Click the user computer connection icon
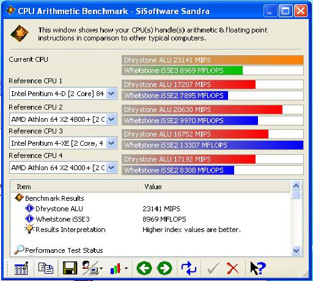 (91, 268)
